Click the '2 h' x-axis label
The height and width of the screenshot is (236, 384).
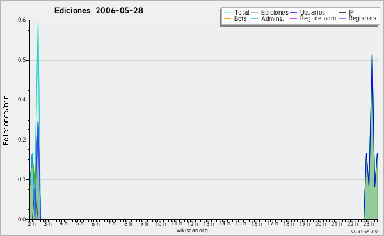click(x=31, y=223)
